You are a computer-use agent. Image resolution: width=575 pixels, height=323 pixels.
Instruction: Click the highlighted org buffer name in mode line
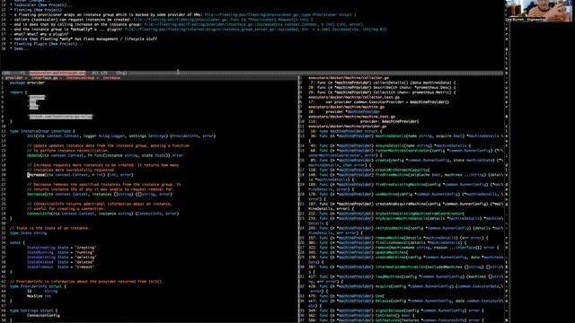(57, 73)
